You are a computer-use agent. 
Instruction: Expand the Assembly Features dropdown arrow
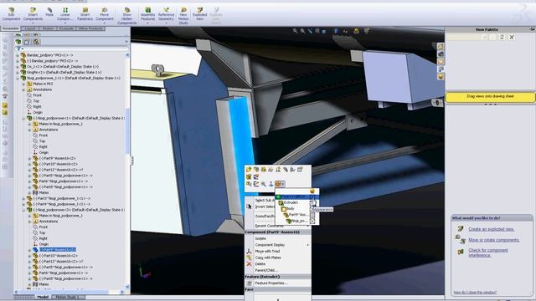point(147,23)
